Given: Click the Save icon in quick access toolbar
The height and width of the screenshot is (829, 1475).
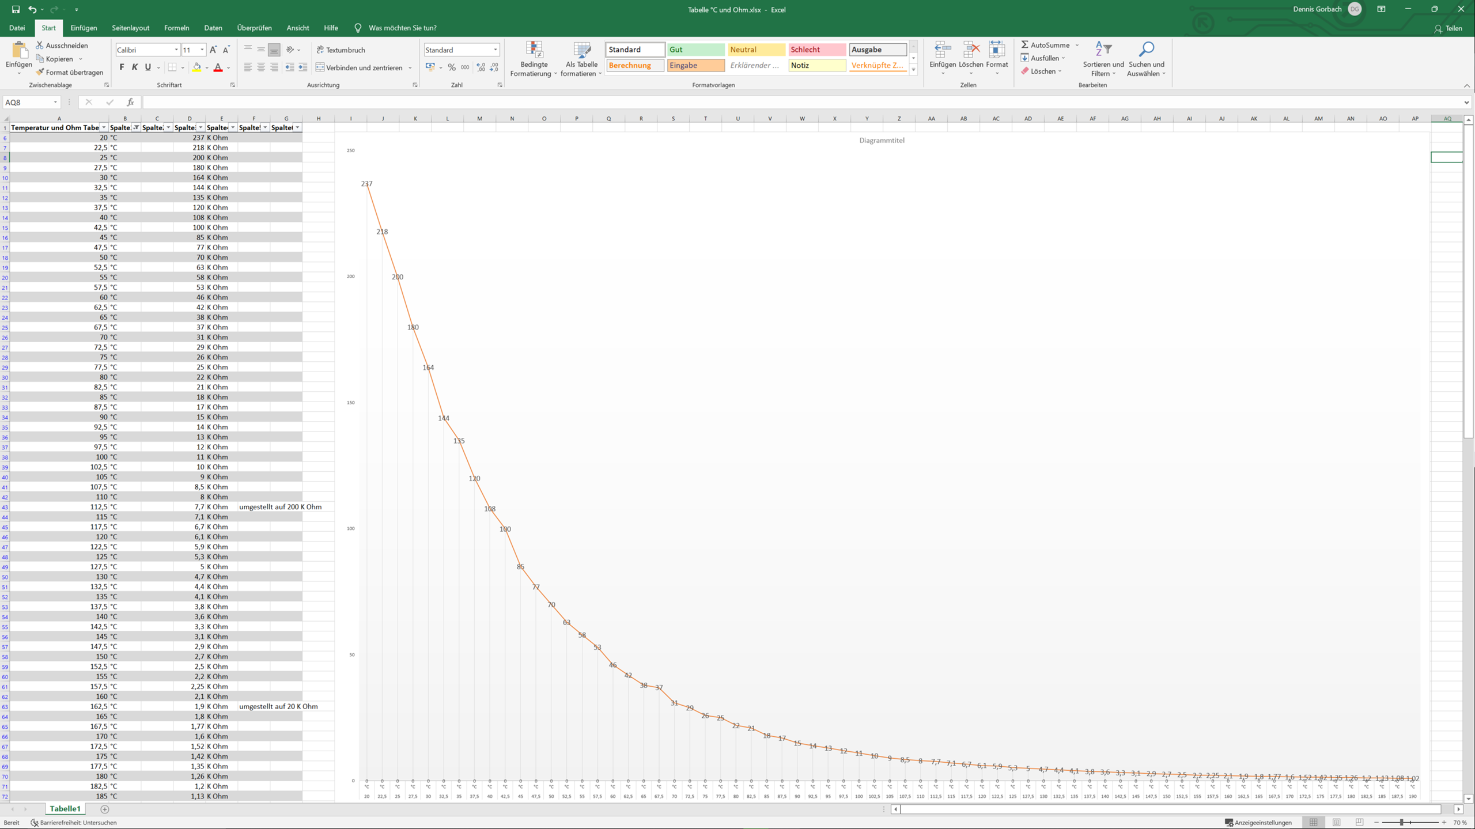Looking at the screenshot, I should click(x=16, y=9).
